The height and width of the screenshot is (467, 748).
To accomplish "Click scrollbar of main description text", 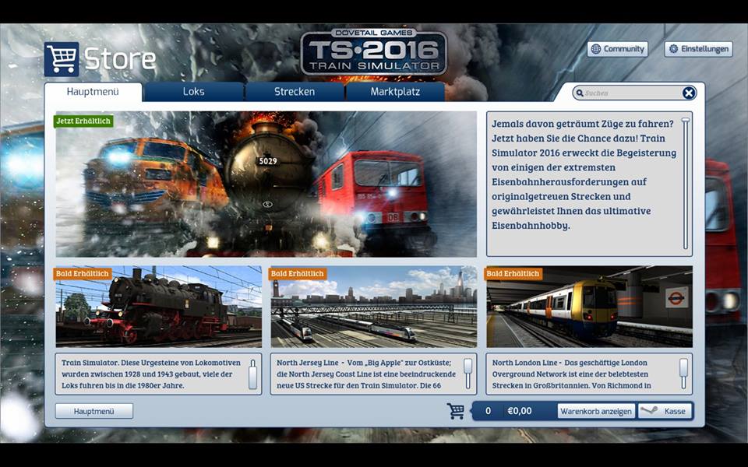I will (686, 183).
